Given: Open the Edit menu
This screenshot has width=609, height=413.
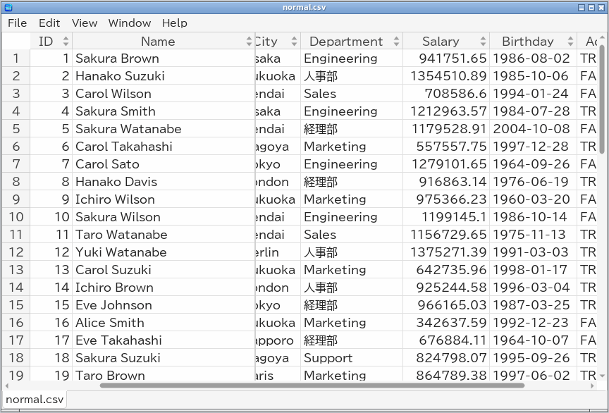Looking at the screenshot, I should point(49,23).
